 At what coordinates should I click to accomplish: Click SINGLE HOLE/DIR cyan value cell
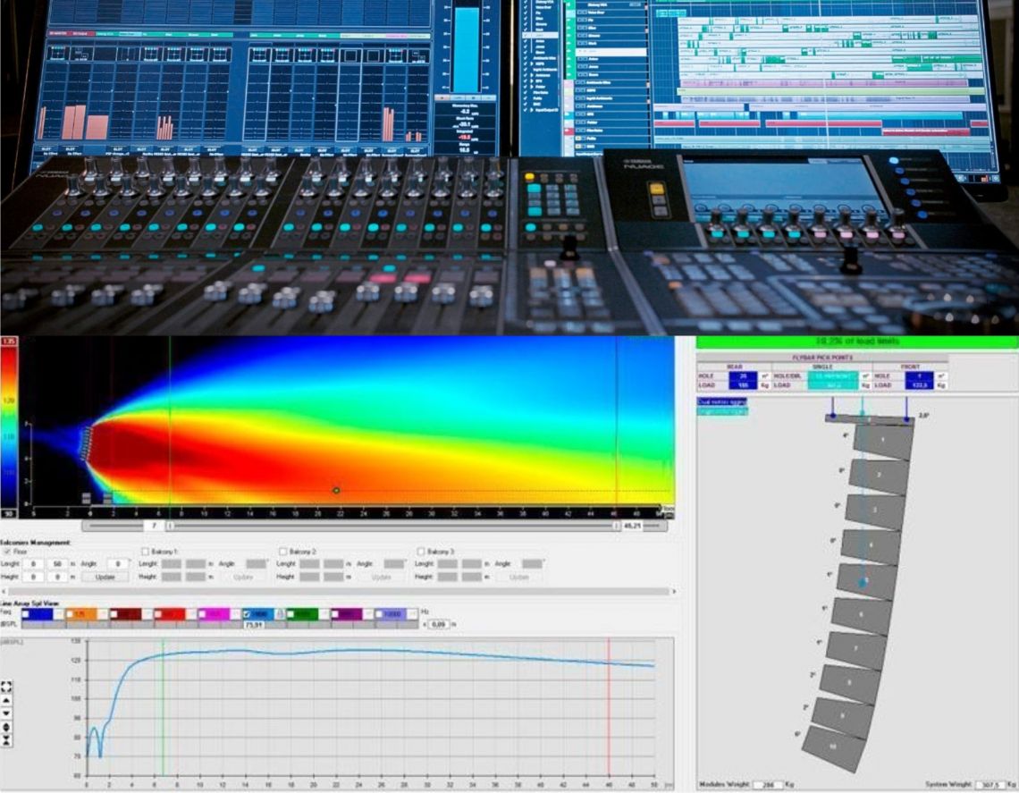click(x=833, y=376)
